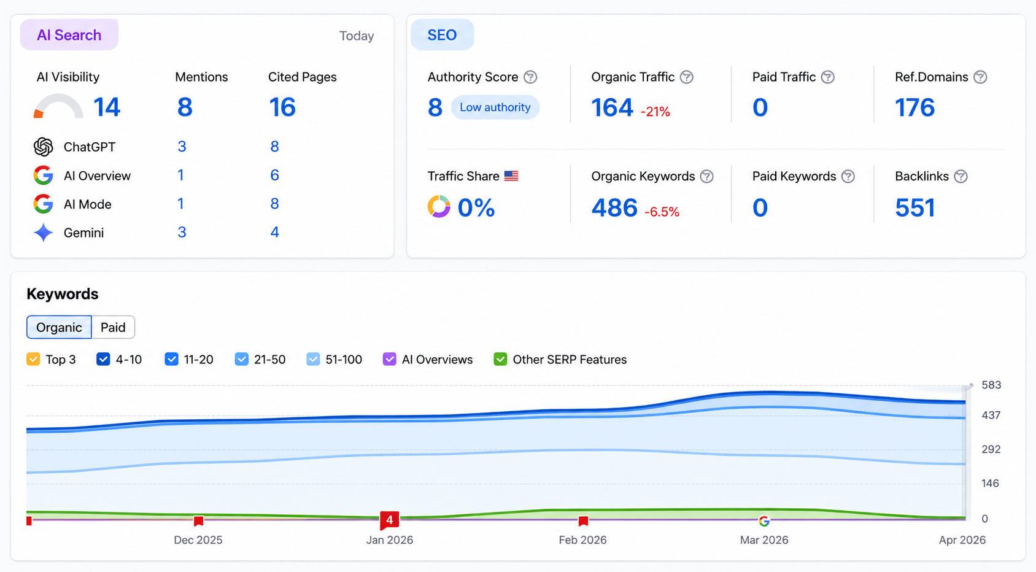Open the Today date selector
This screenshot has width=1036, height=572.
[357, 36]
